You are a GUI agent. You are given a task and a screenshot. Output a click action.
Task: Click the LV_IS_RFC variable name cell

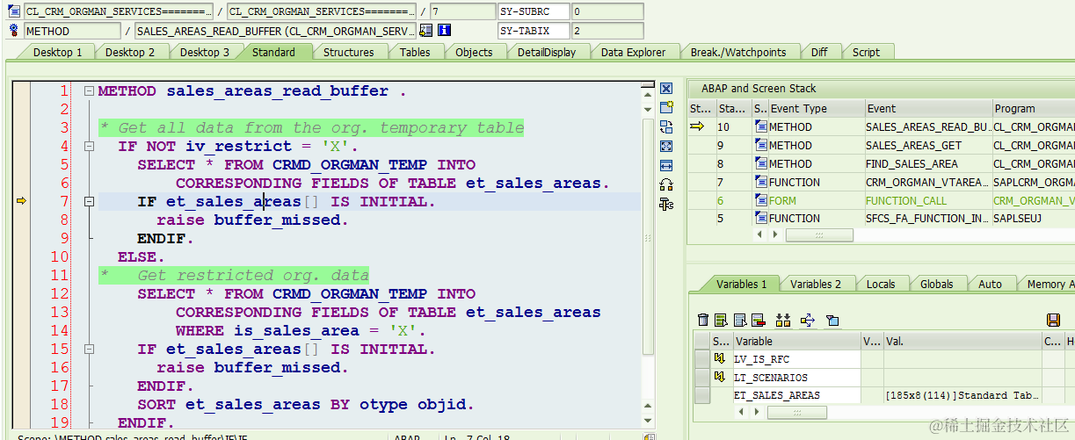click(x=795, y=359)
